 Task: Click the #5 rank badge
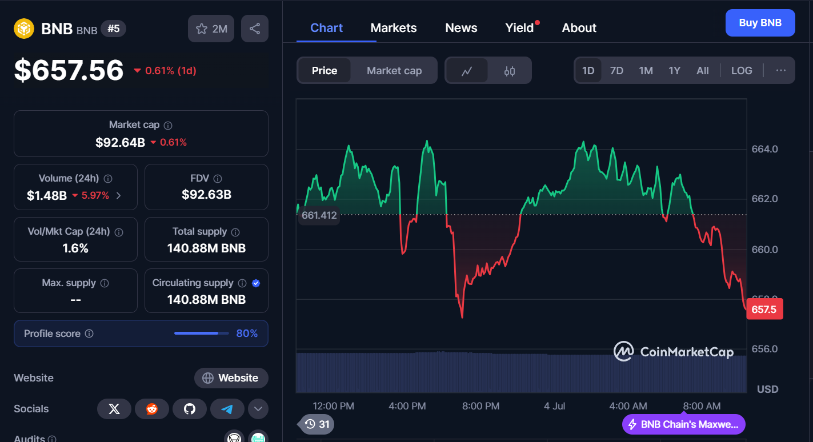114,29
